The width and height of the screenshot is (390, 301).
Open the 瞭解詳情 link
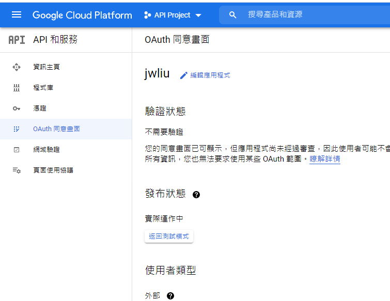325,159
